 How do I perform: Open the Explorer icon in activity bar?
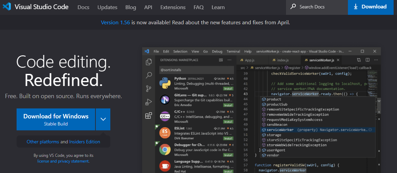149,62
